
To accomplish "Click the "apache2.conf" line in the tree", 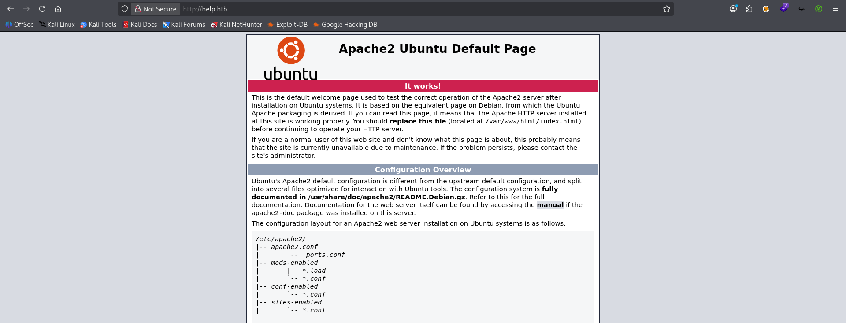I will [294, 247].
